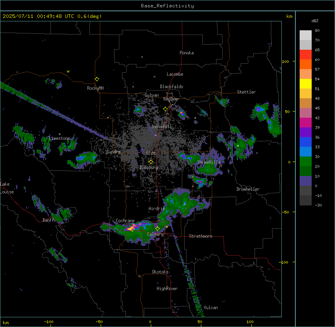Select the RockyMH label
Screen dimensions: 335x327
tap(95, 88)
